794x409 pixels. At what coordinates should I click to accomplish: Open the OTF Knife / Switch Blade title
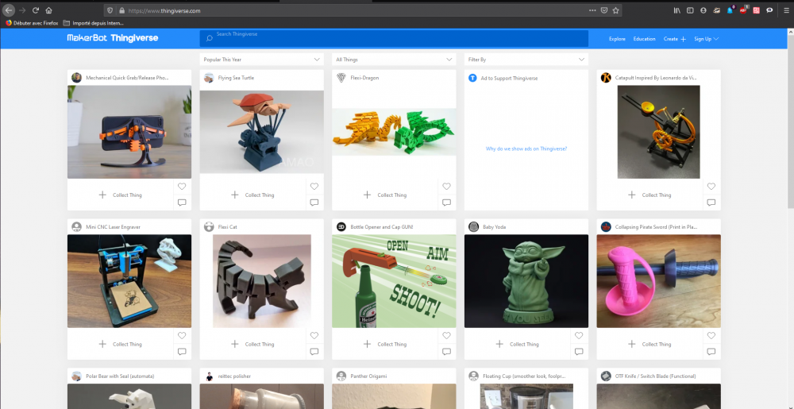[x=655, y=376]
